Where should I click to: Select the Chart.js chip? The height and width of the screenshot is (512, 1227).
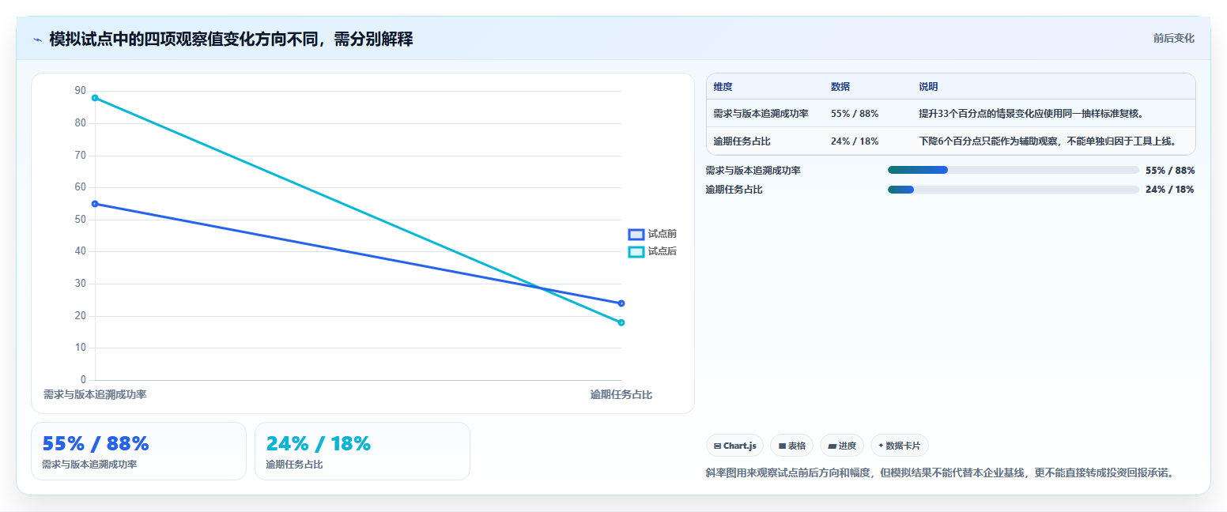tap(734, 446)
